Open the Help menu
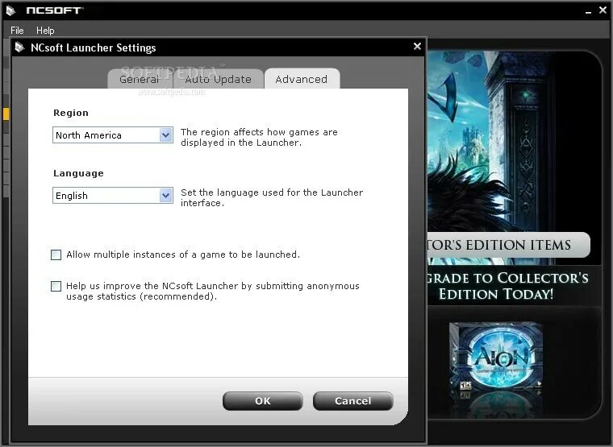Screen dimensions: 613x447 (x=45, y=30)
